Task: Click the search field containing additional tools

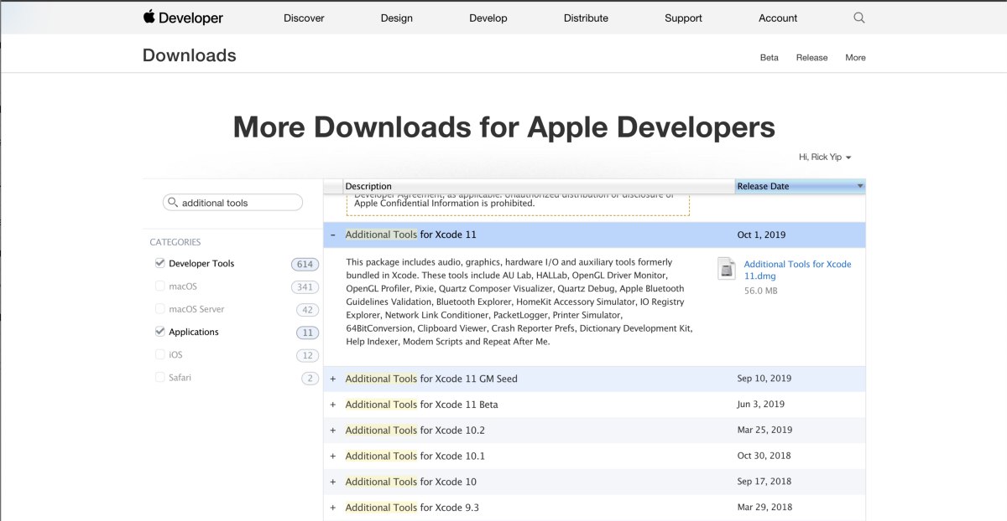Action: click(x=232, y=203)
